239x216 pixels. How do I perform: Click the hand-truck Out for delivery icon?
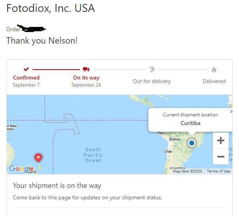pyautogui.click(x=152, y=69)
